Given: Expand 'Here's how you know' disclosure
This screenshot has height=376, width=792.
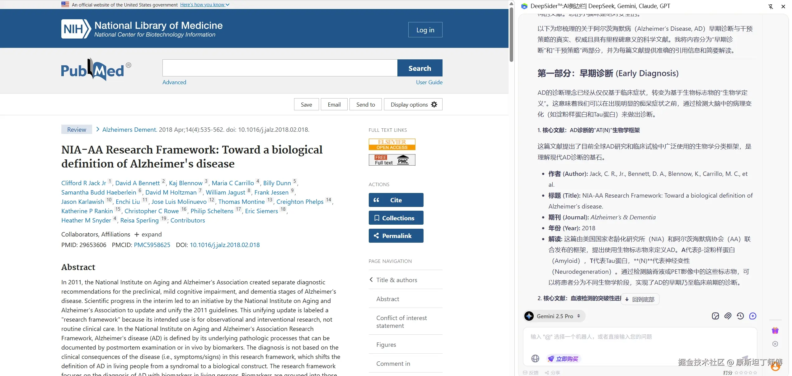Looking at the screenshot, I should [x=204, y=5].
